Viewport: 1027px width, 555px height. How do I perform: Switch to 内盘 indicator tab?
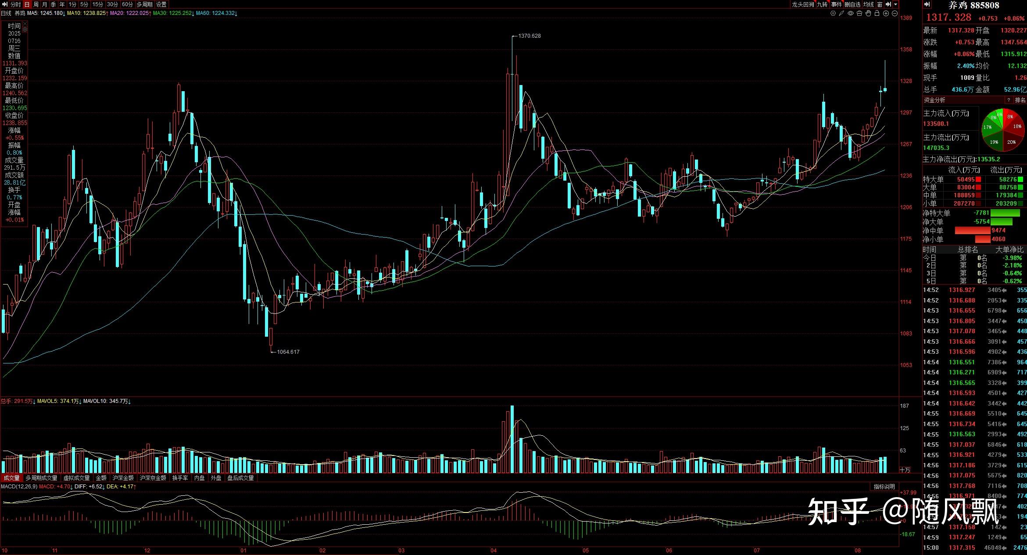[199, 478]
